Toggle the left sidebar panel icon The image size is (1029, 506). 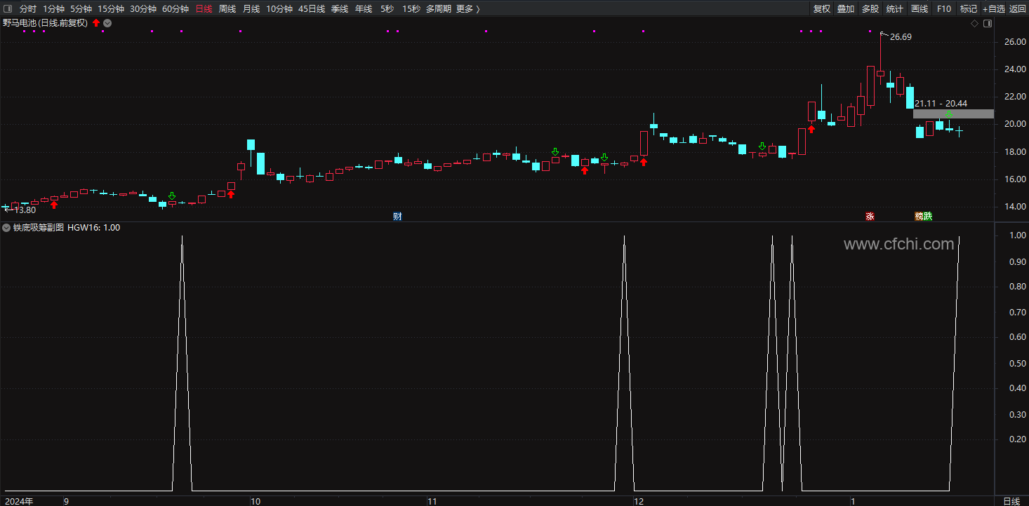[8, 9]
